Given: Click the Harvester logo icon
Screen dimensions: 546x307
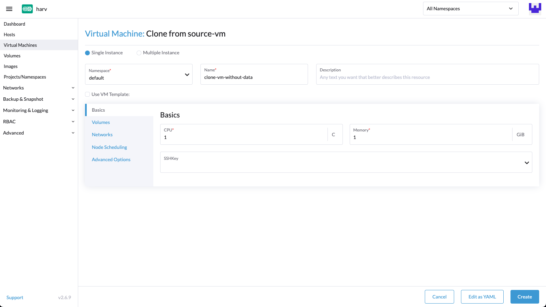Looking at the screenshot, I should (27, 9).
